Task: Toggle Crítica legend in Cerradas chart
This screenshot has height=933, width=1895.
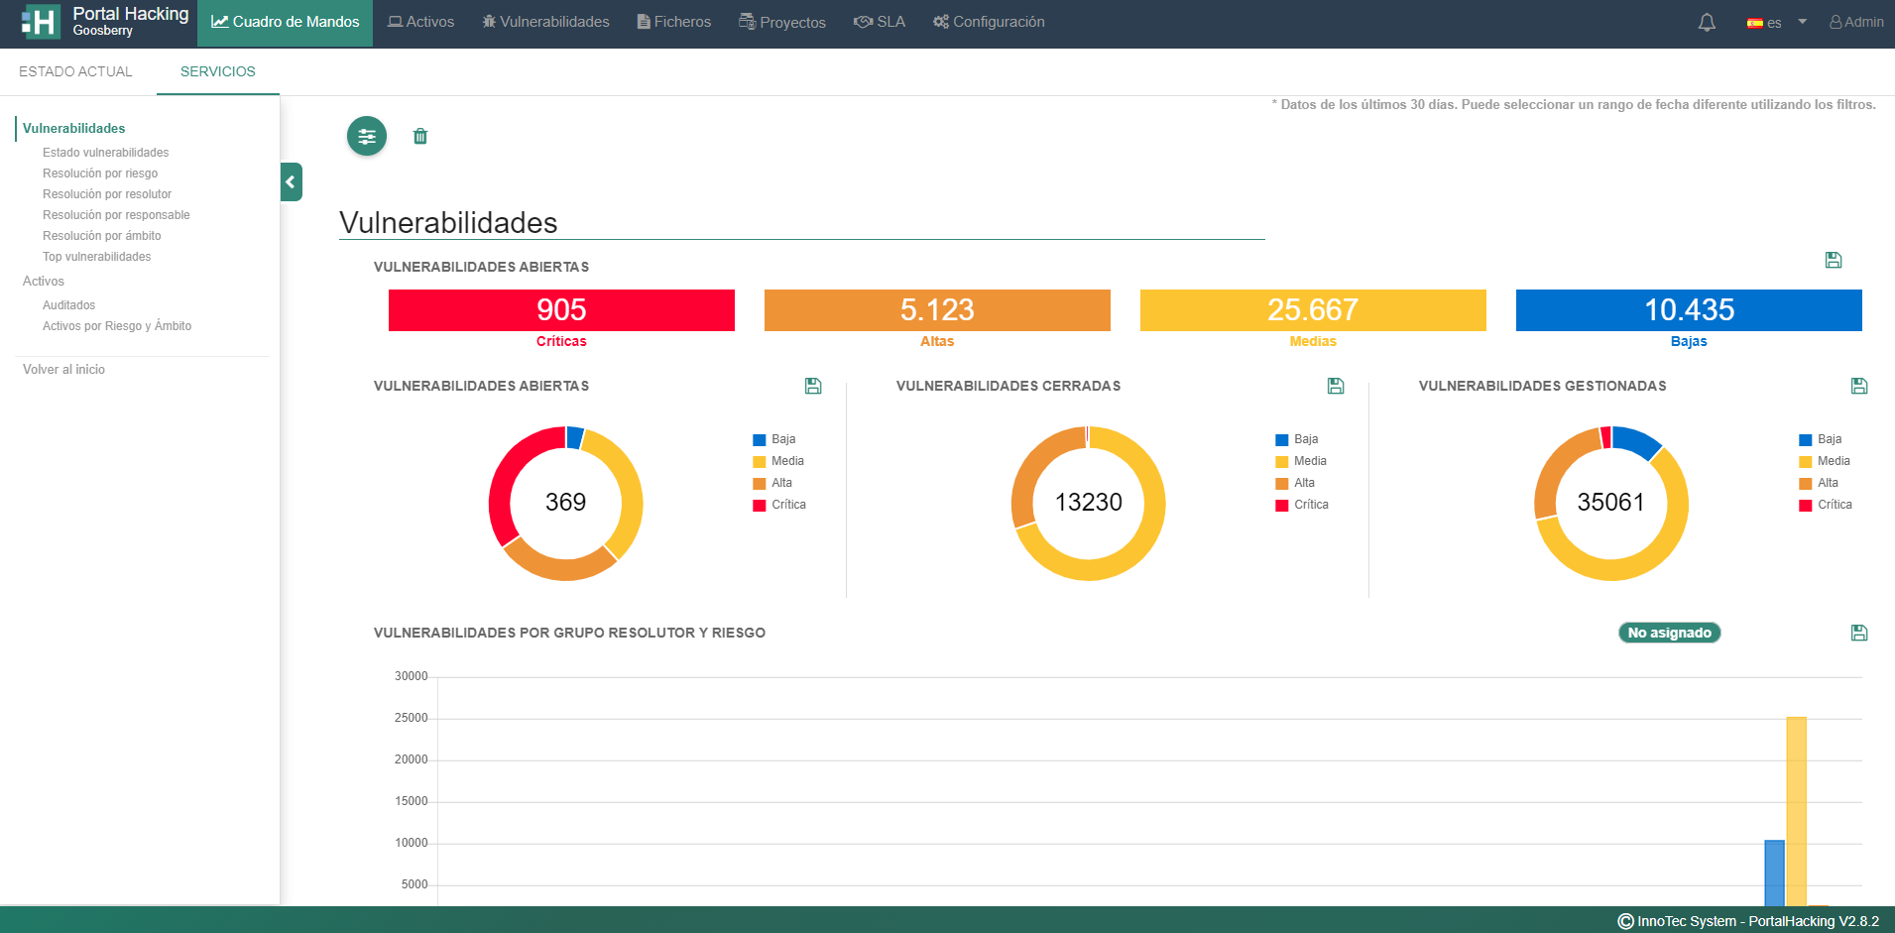Action: coord(1302,505)
